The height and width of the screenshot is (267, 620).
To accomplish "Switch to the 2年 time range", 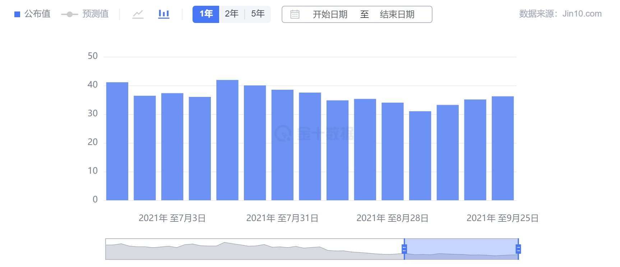I will pyautogui.click(x=232, y=14).
